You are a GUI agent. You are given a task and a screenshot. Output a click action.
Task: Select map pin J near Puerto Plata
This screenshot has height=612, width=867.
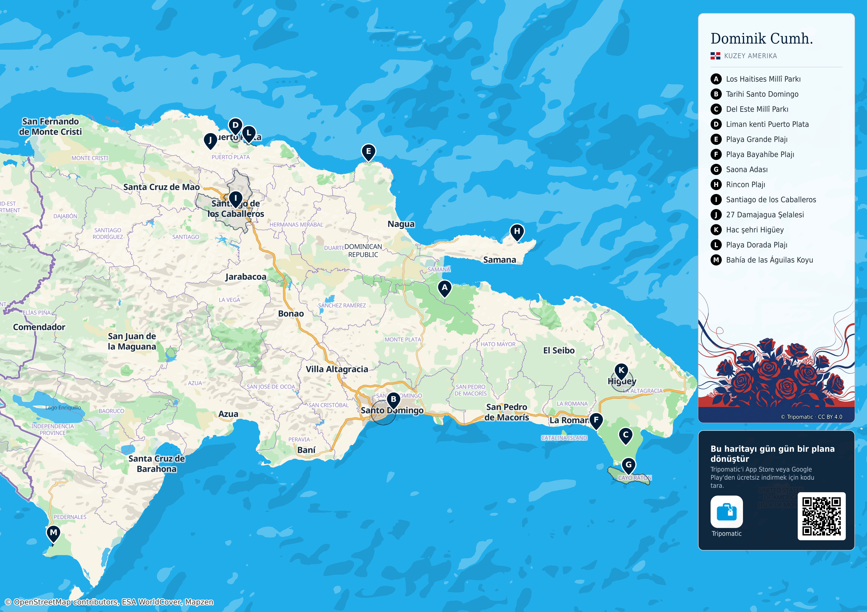point(210,141)
